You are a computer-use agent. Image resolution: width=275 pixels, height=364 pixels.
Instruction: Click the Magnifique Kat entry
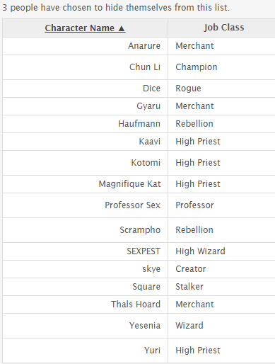point(129,184)
